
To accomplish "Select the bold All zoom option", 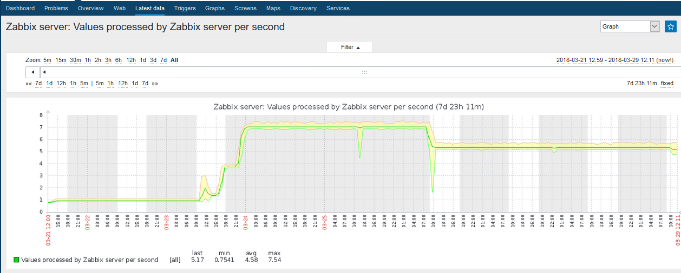I will click(x=174, y=60).
